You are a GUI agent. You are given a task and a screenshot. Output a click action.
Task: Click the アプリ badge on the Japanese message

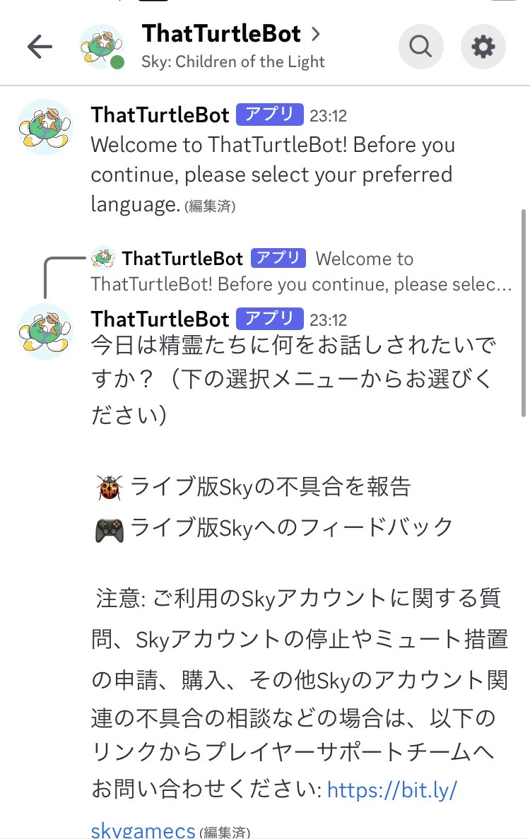[x=270, y=319]
